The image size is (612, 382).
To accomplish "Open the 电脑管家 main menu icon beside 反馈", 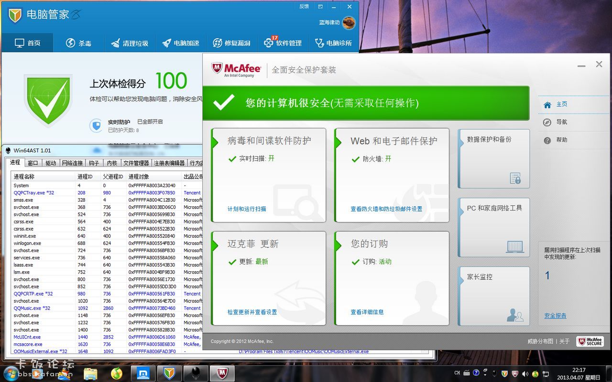I will click(321, 7).
